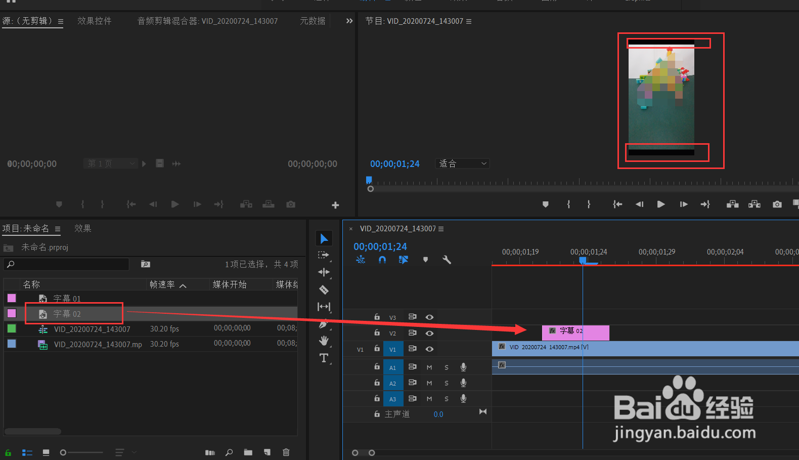This screenshot has height=460, width=799.
Task: Open program monitor zoom level dropdown 适合
Action: 463,163
